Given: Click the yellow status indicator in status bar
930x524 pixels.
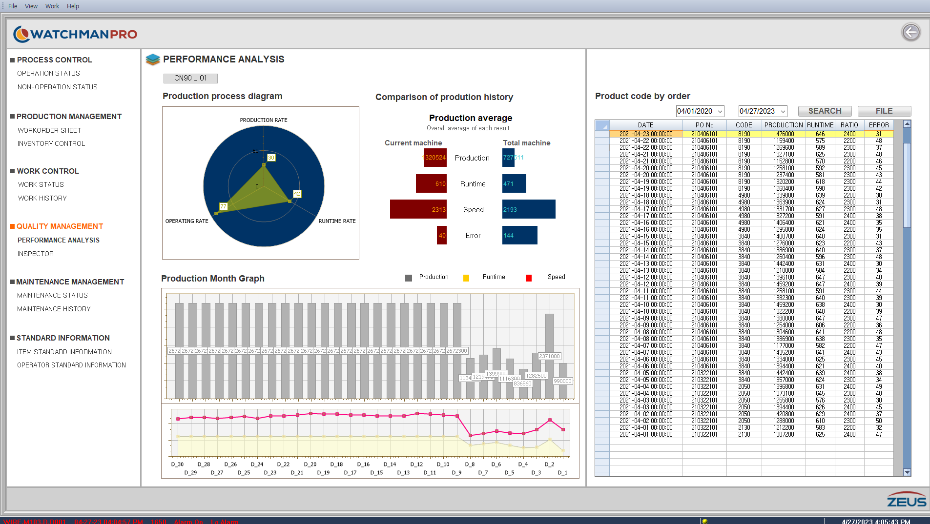Looking at the screenshot, I should (704, 521).
